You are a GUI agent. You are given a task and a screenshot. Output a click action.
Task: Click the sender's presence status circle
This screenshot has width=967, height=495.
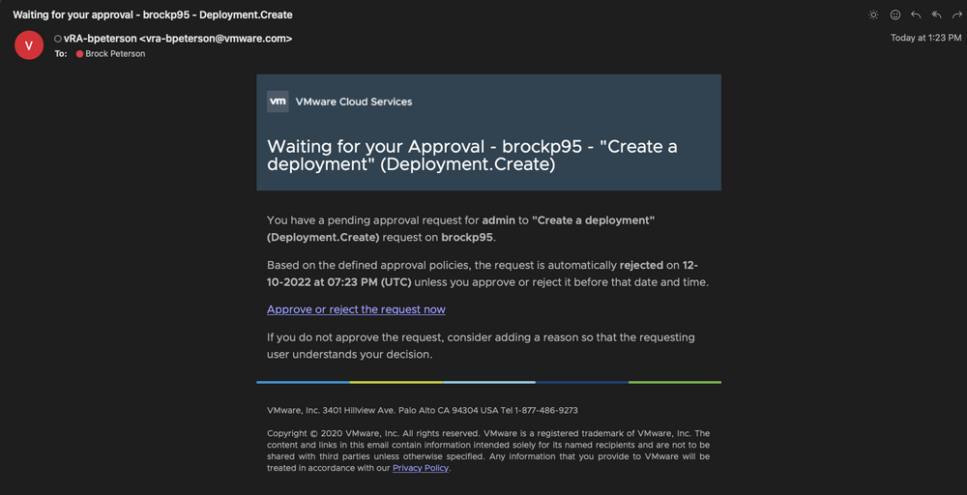(x=58, y=39)
